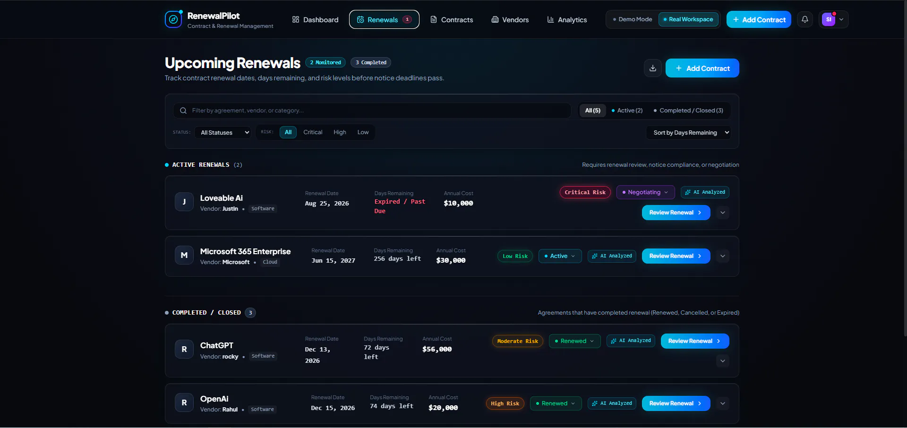
Task: Click AI Analyzed badge on Microsoft 365 row
Action: pyautogui.click(x=612, y=256)
